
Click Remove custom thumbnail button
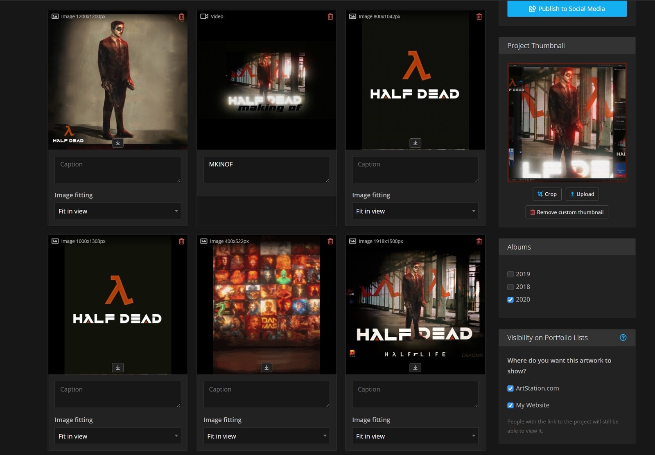[567, 212]
